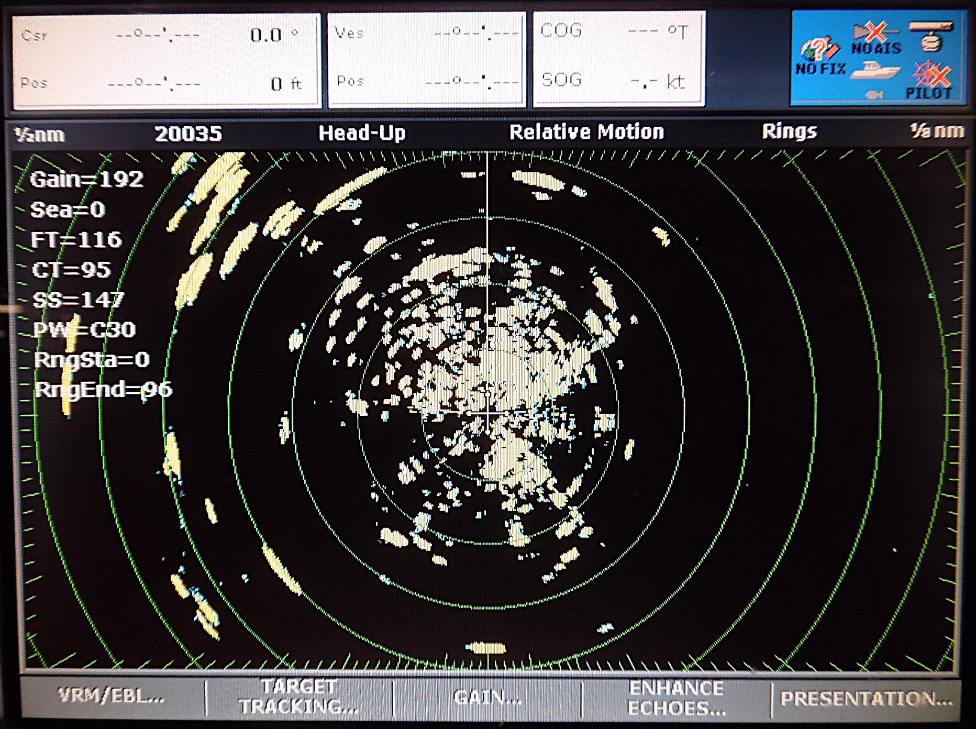The height and width of the screenshot is (729, 976).
Task: Click the COG/SOG data box
Action: click(x=618, y=59)
